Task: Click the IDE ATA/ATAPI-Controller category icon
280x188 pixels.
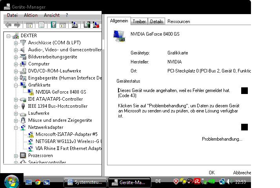Action: [x=23, y=99]
